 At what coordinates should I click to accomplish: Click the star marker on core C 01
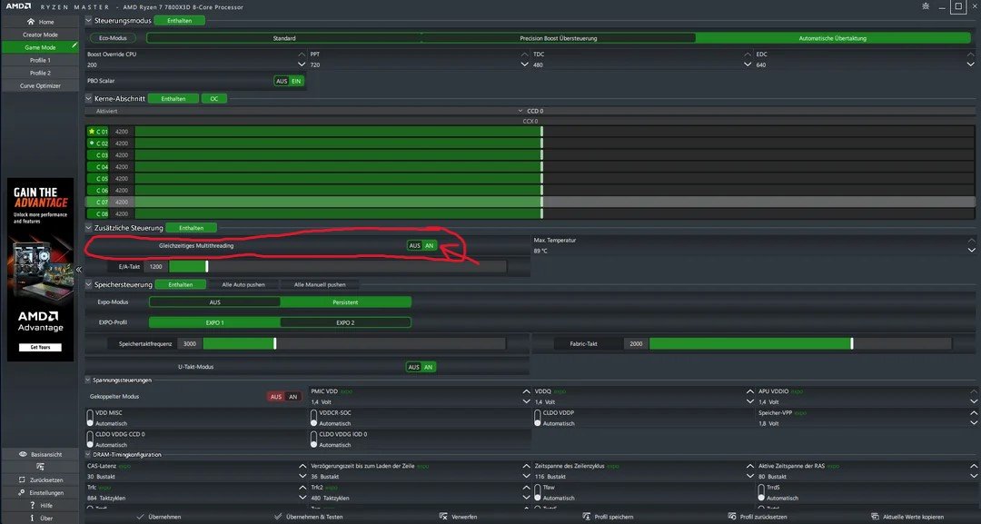[92, 132]
